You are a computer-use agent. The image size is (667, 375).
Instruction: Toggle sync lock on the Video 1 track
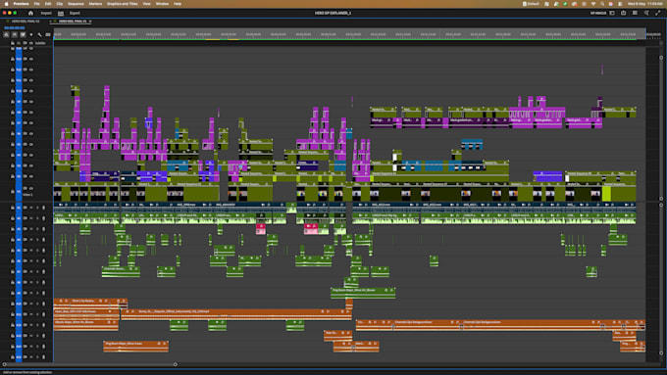point(26,188)
